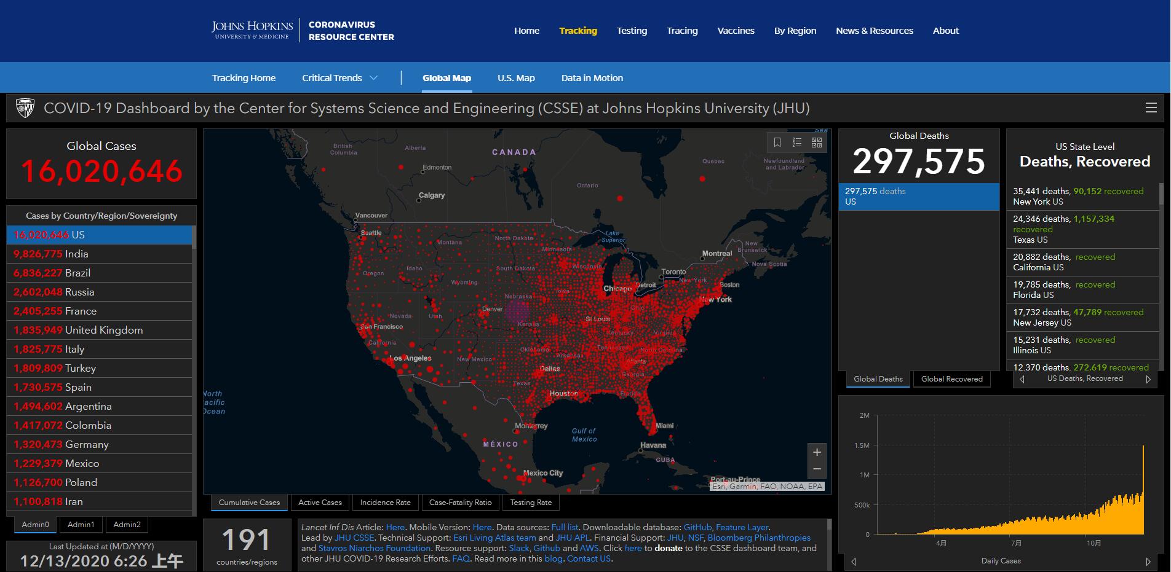Open the Tracking navigation item
The height and width of the screenshot is (572, 1171).
click(x=578, y=31)
